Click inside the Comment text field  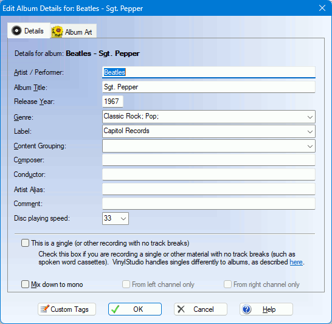(x=209, y=204)
